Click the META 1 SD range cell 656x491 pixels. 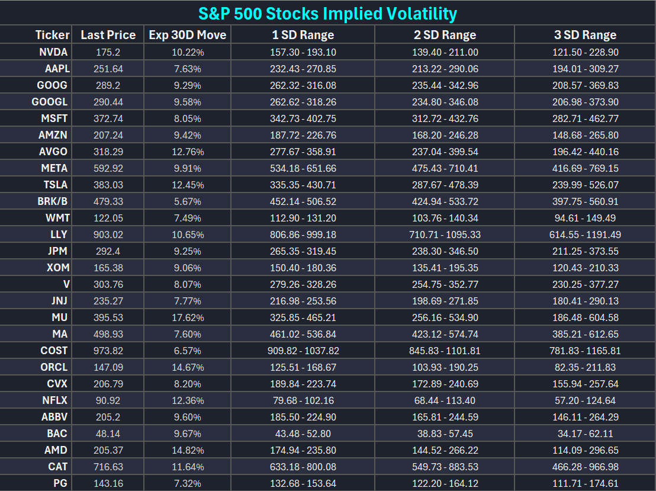303,168
